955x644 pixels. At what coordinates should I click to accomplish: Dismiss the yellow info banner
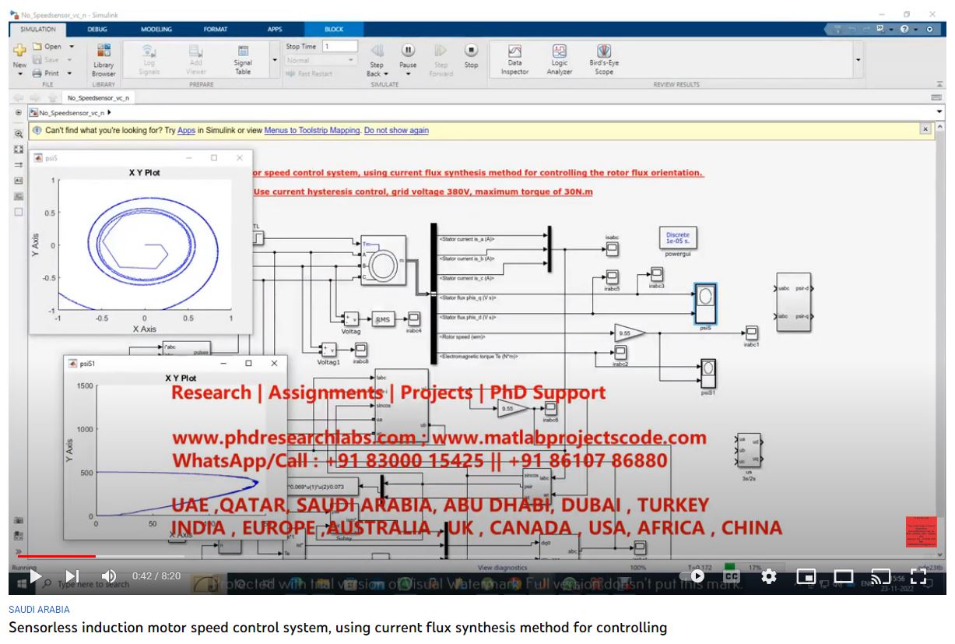click(925, 128)
